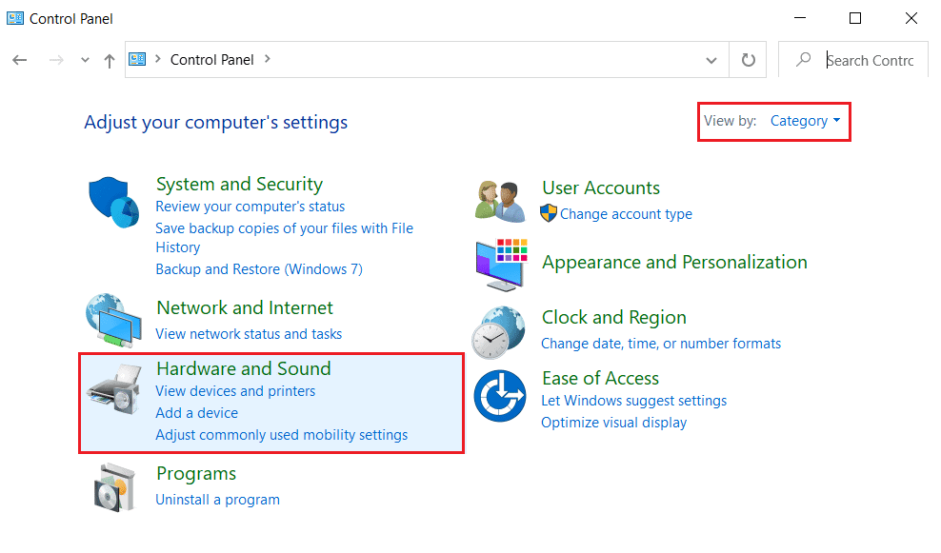The width and height of the screenshot is (941, 553).
Task: Click the Control Panel breadcrumb item
Action: (210, 59)
